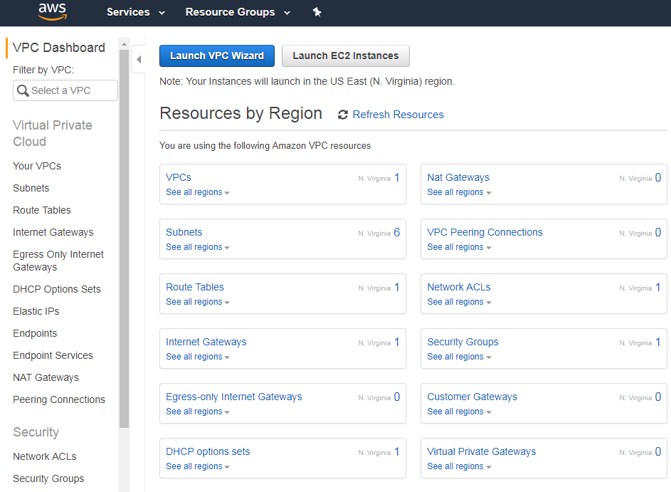Navigate to Elastic IPs in the sidebar

(36, 311)
